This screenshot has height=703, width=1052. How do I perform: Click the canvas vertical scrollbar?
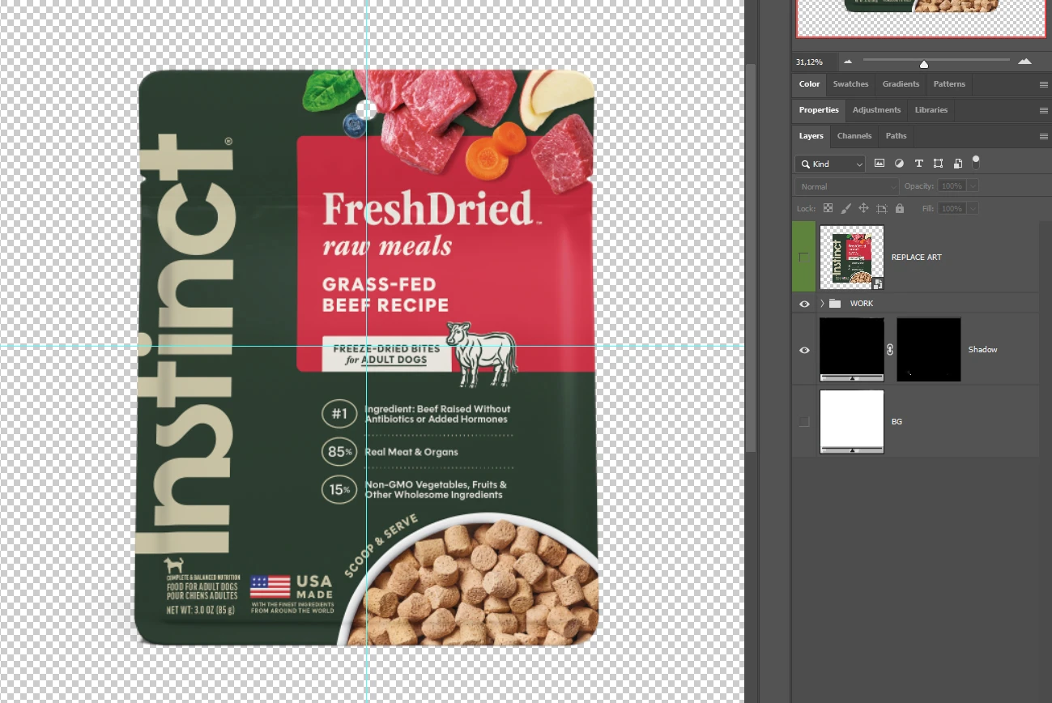[x=751, y=259]
